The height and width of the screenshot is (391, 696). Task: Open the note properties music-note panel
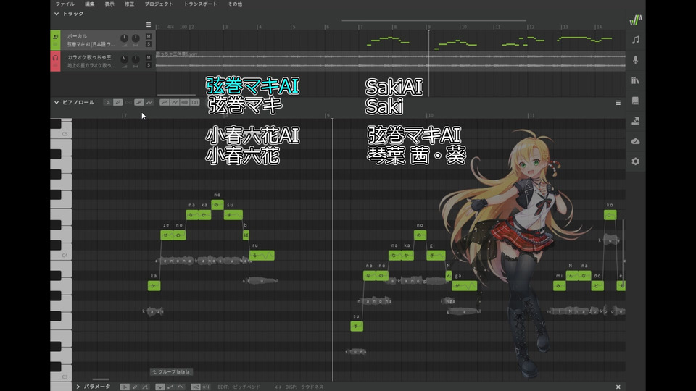[636, 40]
